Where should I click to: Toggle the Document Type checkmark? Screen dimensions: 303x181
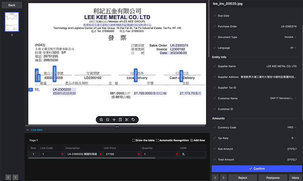coord(214,37)
